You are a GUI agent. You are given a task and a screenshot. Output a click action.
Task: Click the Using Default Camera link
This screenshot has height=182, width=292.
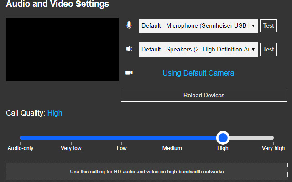click(198, 73)
